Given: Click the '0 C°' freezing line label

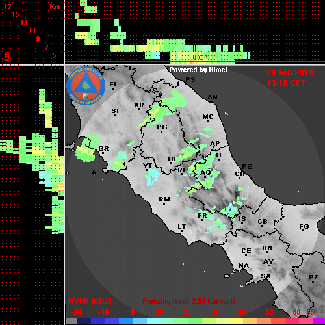Looking at the screenshot, I should [x=200, y=57].
